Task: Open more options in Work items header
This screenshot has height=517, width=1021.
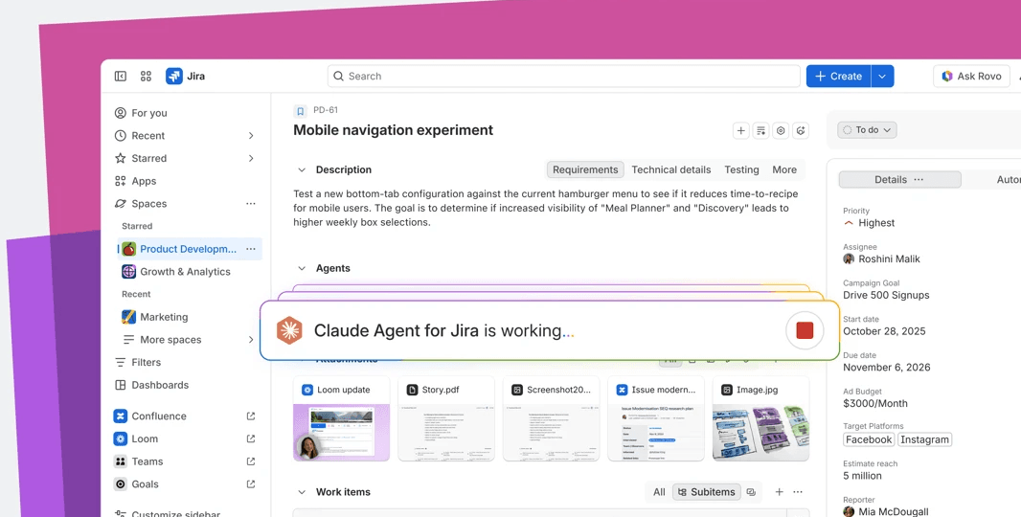Action: coord(798,491)
